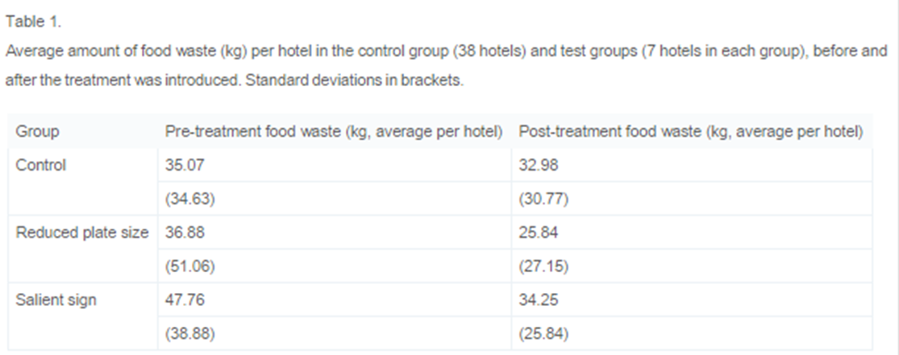Click the 34.25 salient sign post-treatment value
Image resolution: width=899 pixels, height=355 pixels.
tap(538, 300)
